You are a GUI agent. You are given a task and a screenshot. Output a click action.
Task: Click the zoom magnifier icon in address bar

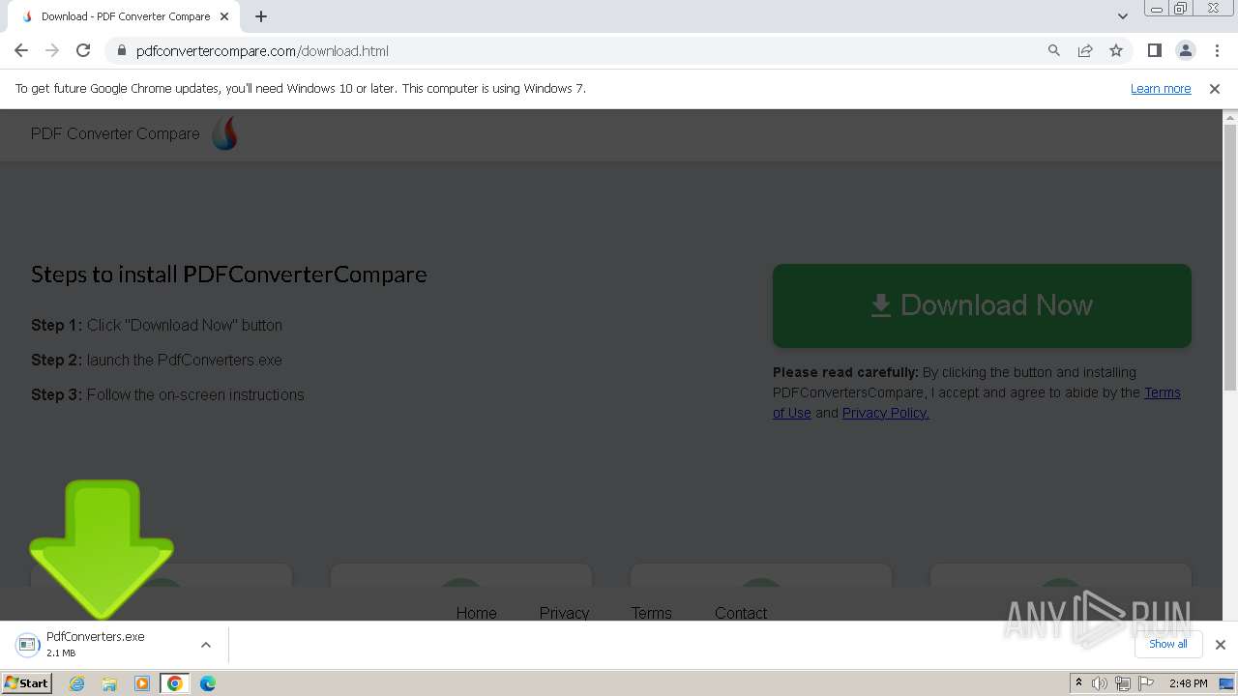pos(1054,50)
